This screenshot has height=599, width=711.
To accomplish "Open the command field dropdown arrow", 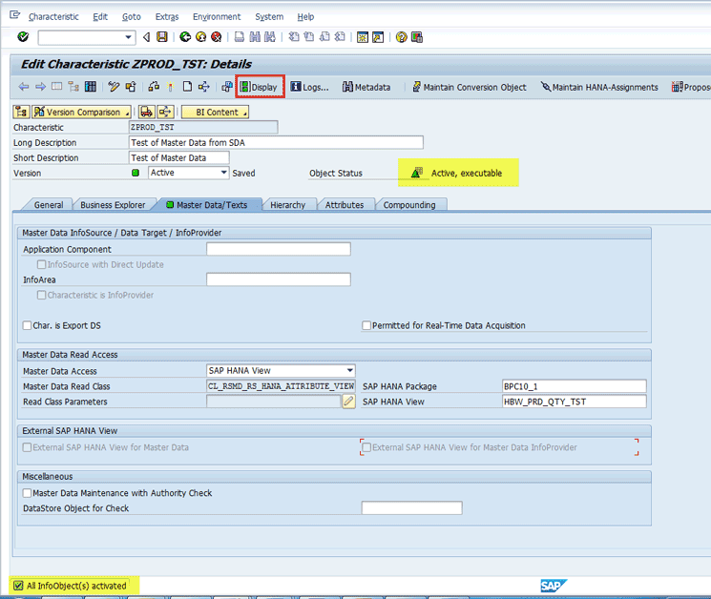I will pos(130,37).
